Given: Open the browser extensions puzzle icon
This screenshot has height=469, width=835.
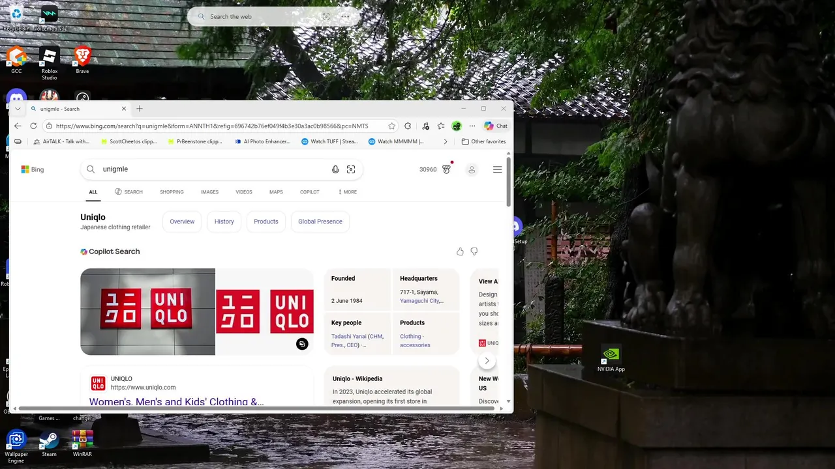Looking at the screenshot, I should tap(408, 126).
